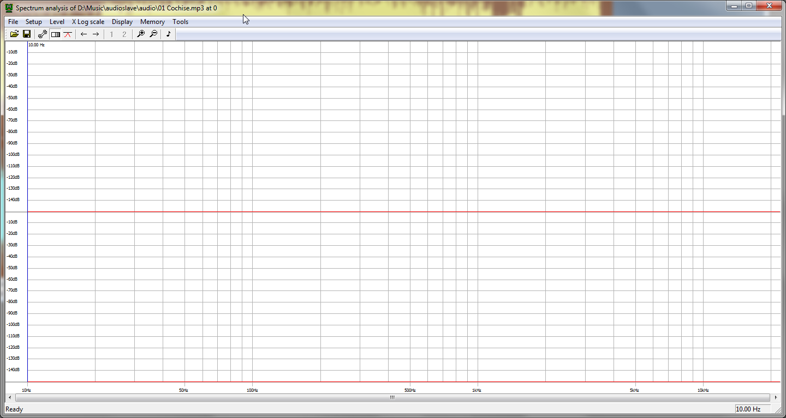
Task: Open the Tools menu
Action: (180, 22)
